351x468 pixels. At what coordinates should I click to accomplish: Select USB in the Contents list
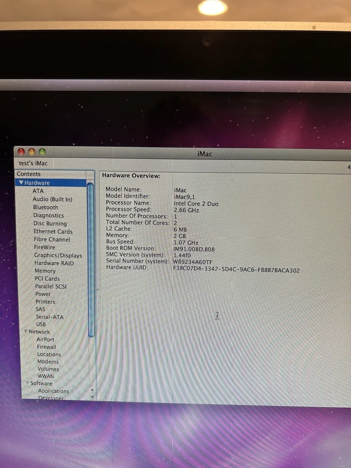(x=41, y=324)
